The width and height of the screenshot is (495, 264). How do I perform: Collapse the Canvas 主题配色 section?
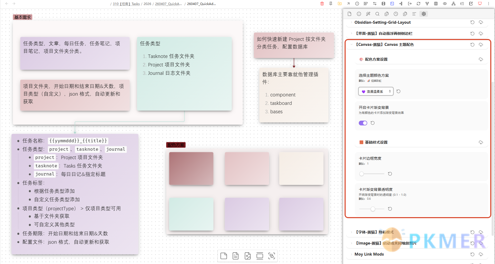(351, 45)
